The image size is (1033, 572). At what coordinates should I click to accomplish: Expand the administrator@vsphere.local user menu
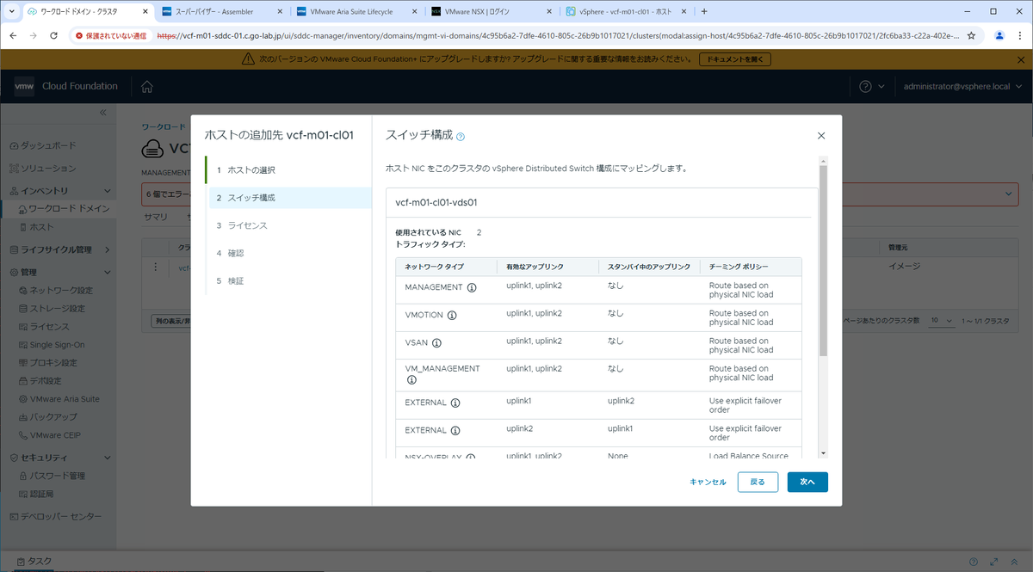[963, 86]
